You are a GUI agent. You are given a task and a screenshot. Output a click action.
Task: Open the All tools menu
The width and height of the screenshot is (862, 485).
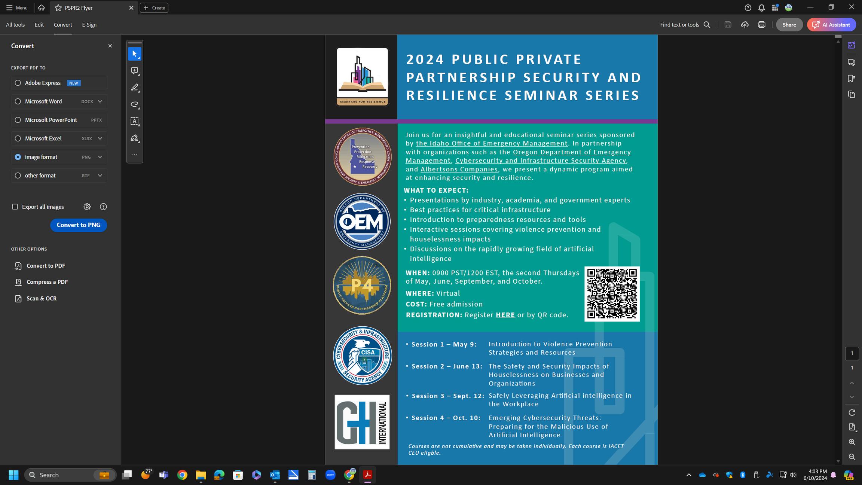[x=15, y=25]
